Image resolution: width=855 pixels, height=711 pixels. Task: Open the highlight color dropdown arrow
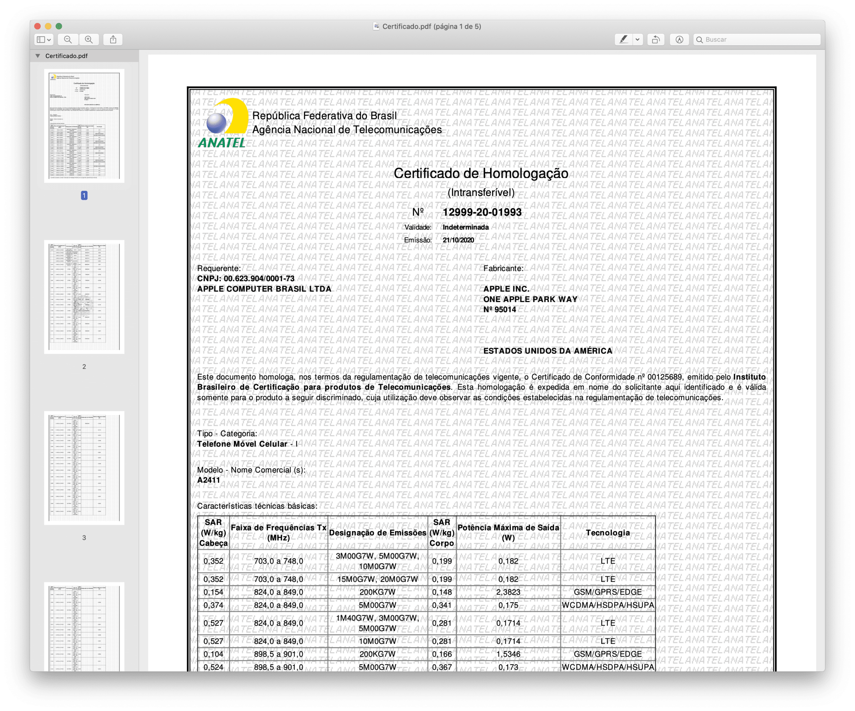click(638, 39)
